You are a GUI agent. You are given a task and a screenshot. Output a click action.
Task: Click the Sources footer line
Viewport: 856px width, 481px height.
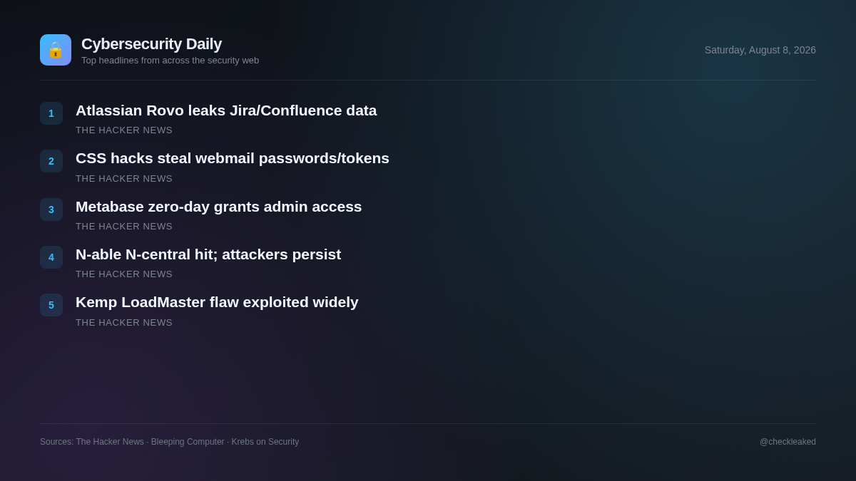tap(170, 442)
